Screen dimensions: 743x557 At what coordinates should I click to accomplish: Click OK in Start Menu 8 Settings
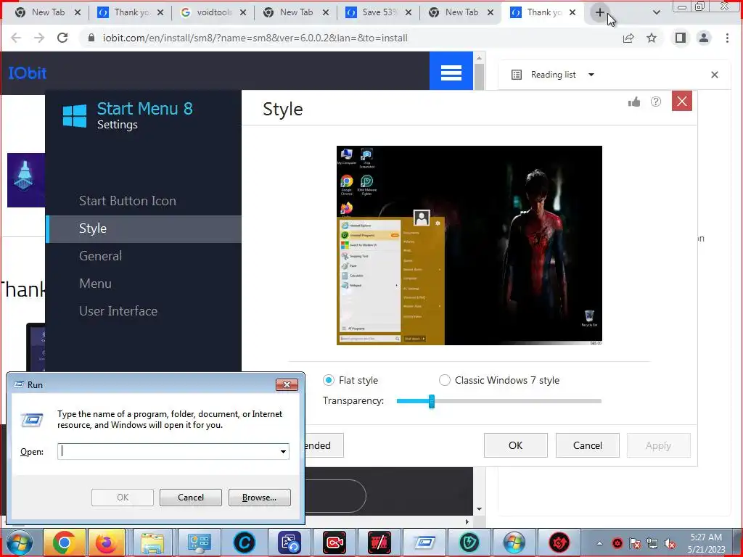point(516,446)
